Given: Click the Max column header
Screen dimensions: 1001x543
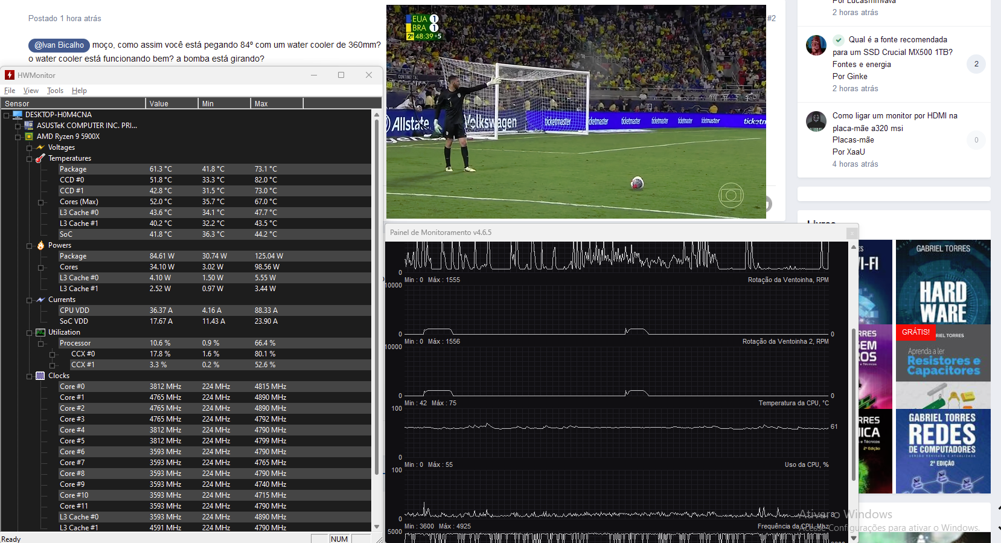Looking at the screenshot, I should [x=277, y=103].
